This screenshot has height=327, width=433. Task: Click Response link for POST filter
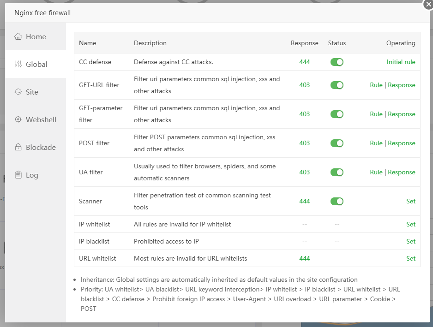(401, 143)
